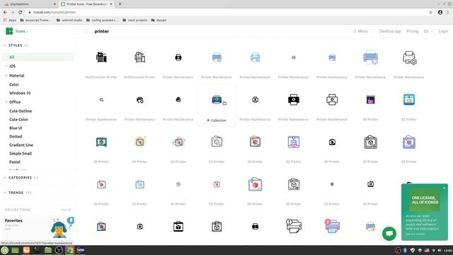Filter by Dotted style
The width and height of the screenshot is (453, 255).
[16, 137]
